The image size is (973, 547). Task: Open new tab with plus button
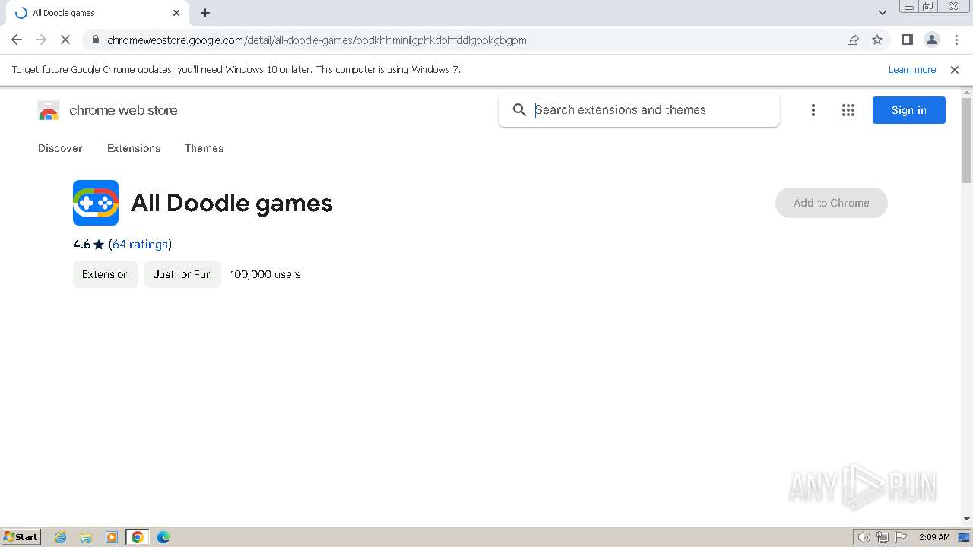(x=205, y=13)
